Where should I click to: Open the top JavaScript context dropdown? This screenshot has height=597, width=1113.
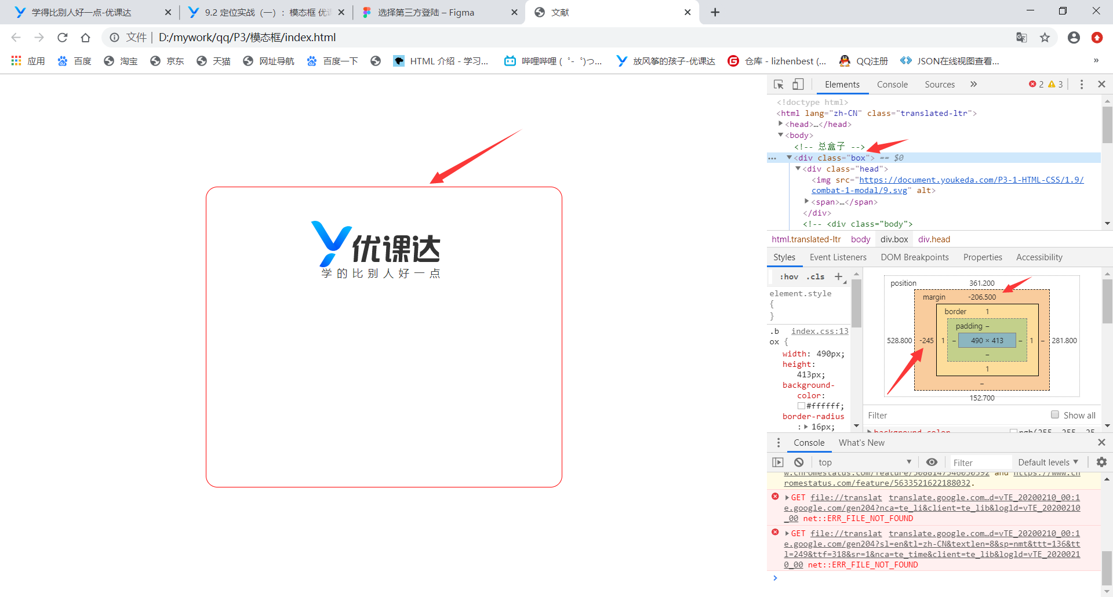[865, 463]
